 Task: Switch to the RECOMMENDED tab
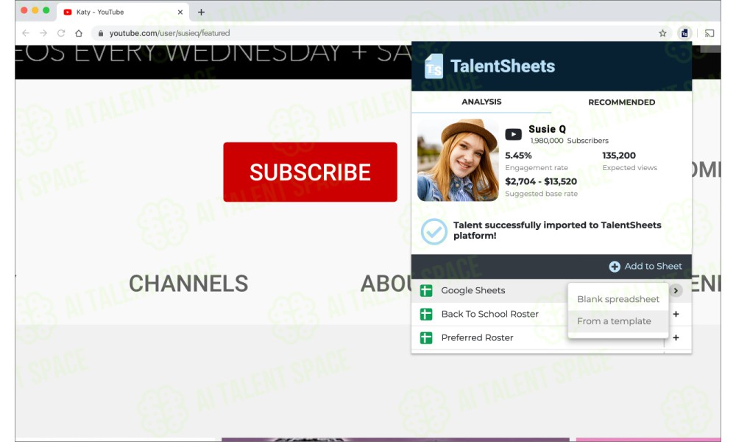point(621,102)
